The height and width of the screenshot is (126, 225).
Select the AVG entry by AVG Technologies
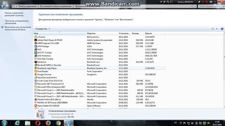(x=99, y=49)
